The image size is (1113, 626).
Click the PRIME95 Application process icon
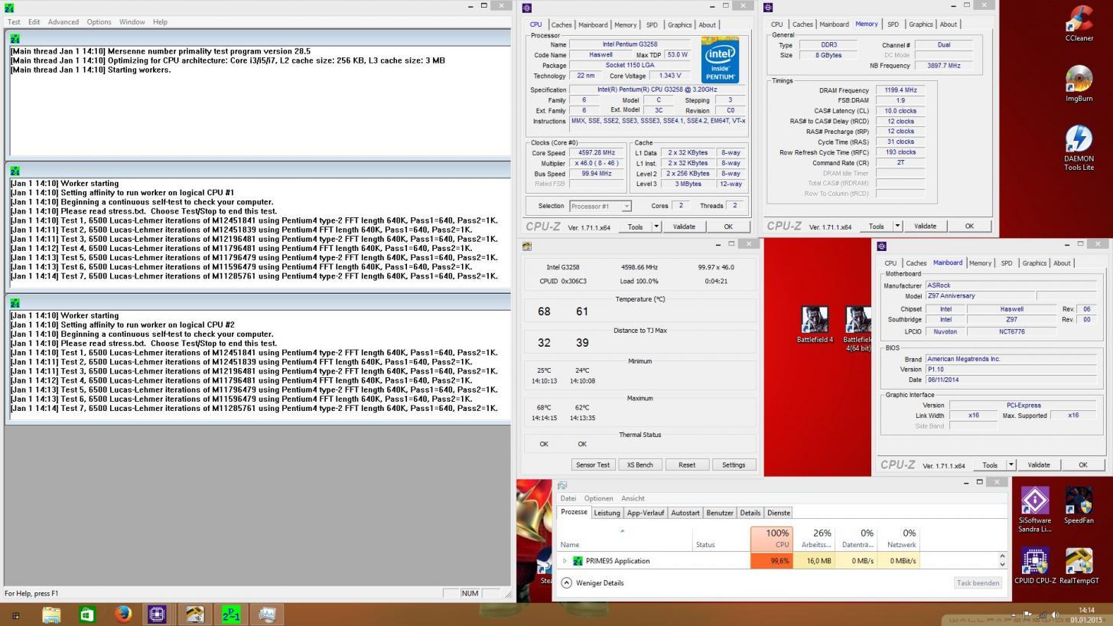(x=578, y=561)
